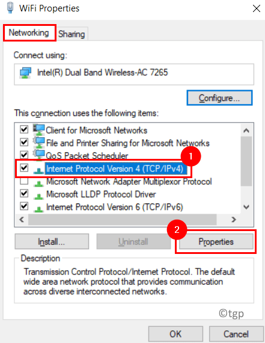The width and height of the screenshot is (265, 343).
Task: Click the list's scroll down arrow
Action: [x=246, y=207]
